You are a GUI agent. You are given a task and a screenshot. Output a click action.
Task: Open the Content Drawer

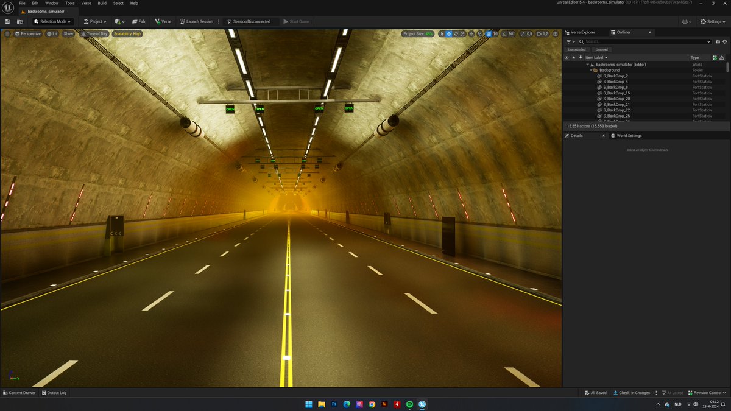[20, 393]
